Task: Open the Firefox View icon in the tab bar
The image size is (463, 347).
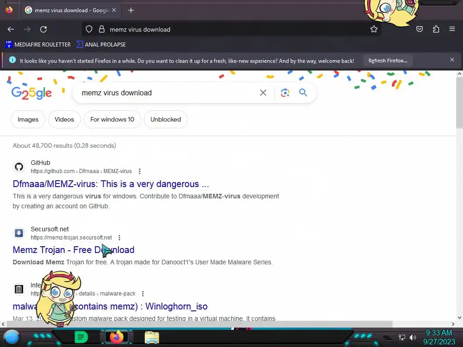Action: pos(9,10)
